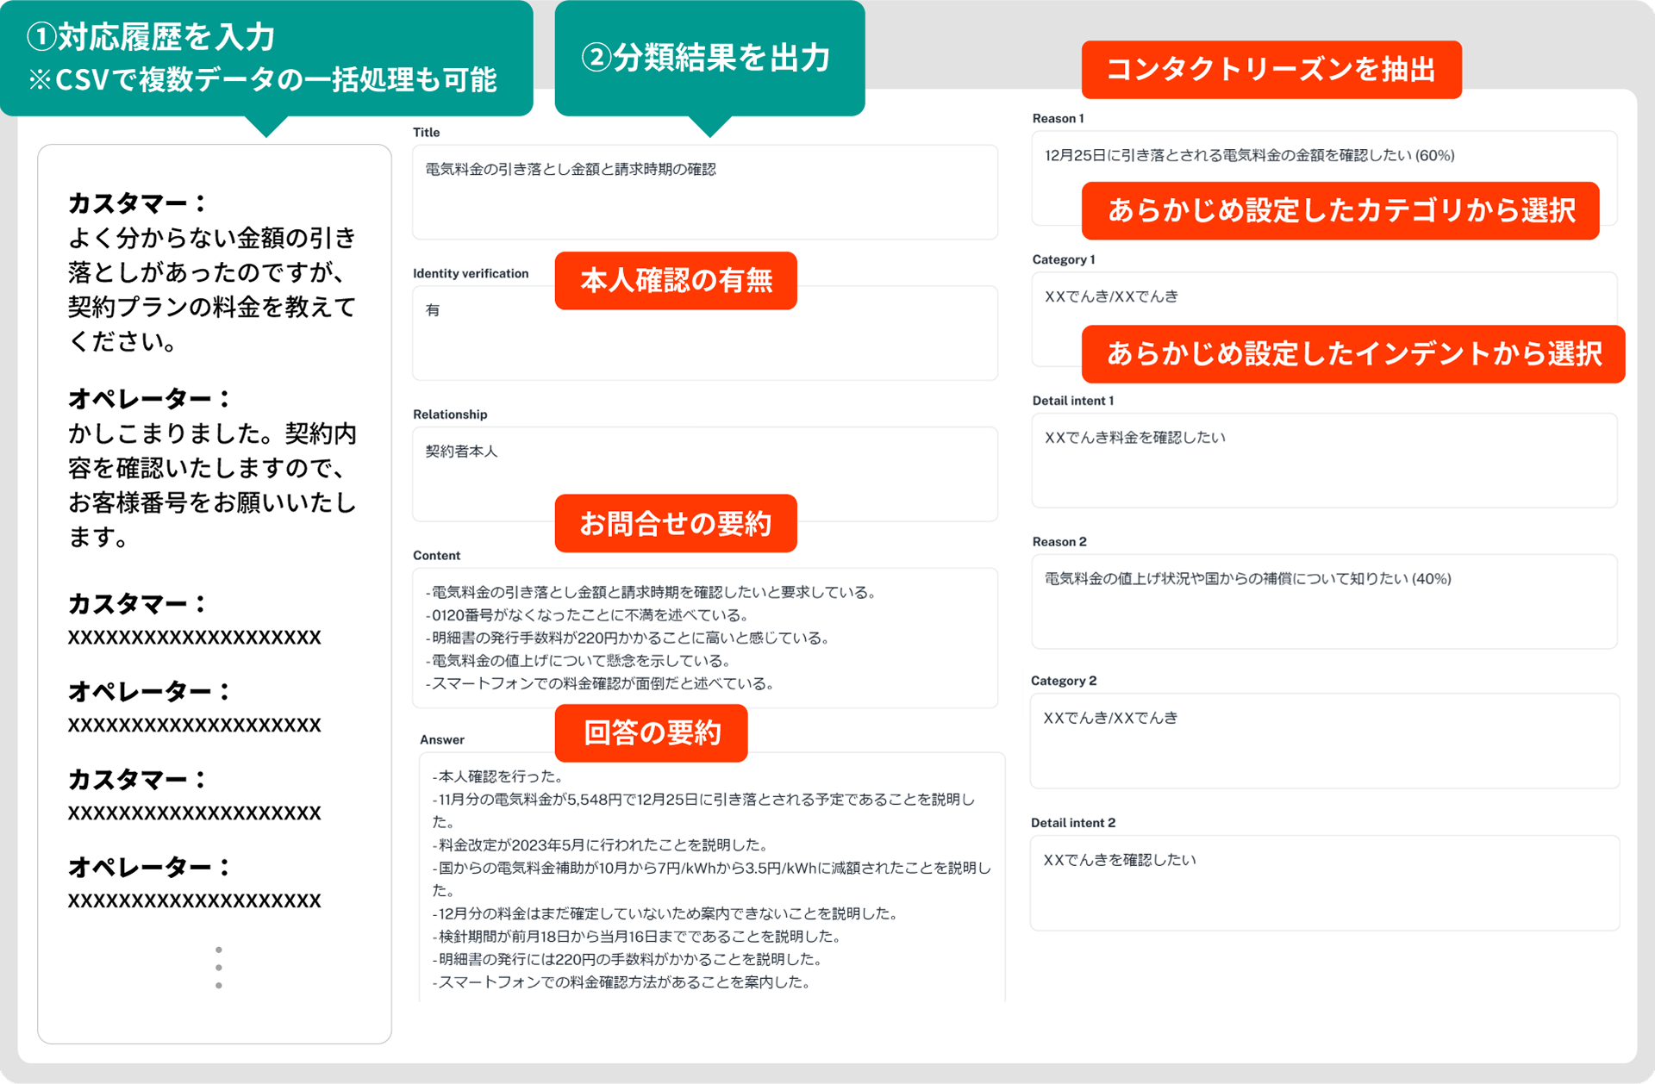Click the Detail intent 2 field
This screenshot has height=1084, width=1655.
point(1323,882)
